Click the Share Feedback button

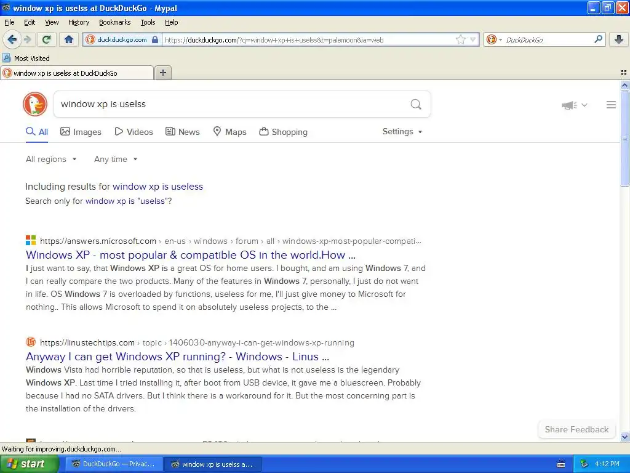click(576, 429)
